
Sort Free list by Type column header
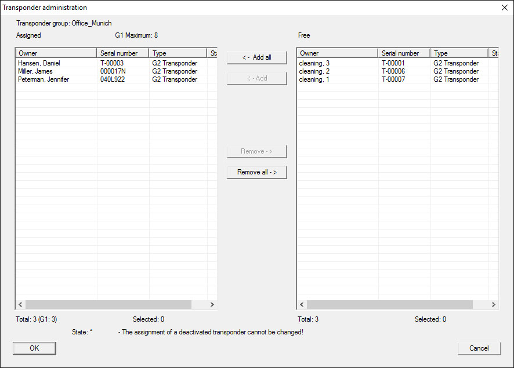(x=459, y=53)
